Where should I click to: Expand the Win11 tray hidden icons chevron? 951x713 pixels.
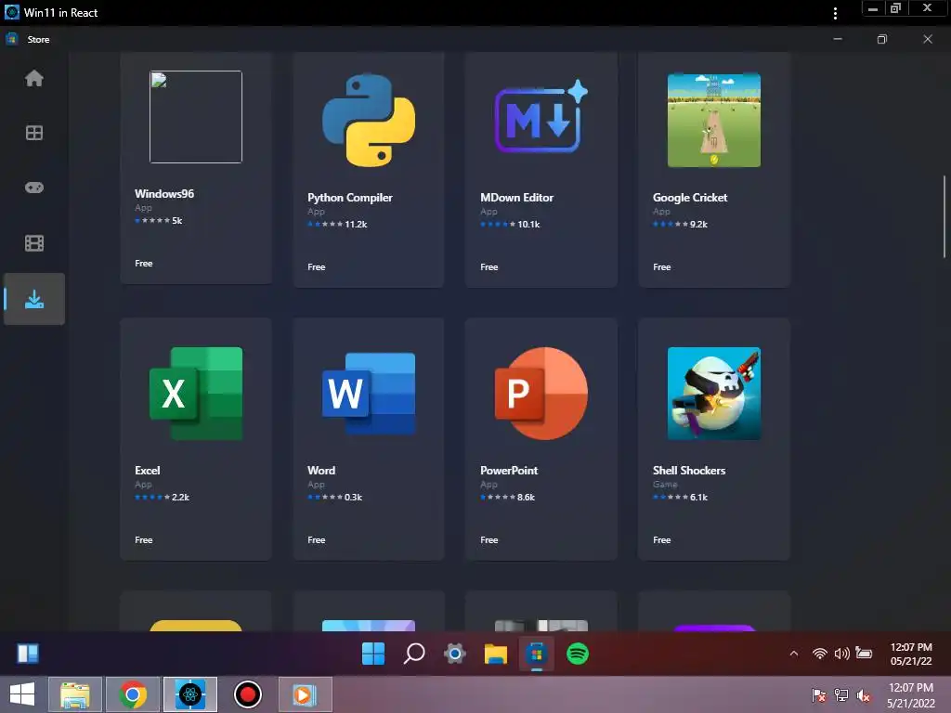tap(794, 654)
